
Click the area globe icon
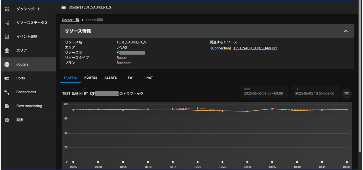click(7, 50)
